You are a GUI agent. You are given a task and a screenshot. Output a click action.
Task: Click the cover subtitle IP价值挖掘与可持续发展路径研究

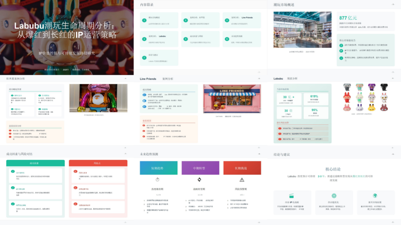67,53
